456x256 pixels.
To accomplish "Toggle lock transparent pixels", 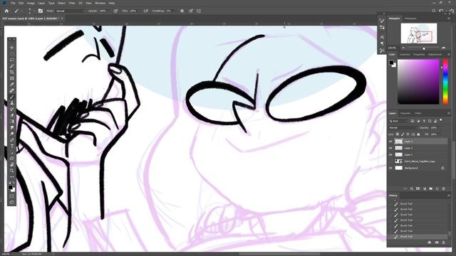I will click(x=398, y=134).
